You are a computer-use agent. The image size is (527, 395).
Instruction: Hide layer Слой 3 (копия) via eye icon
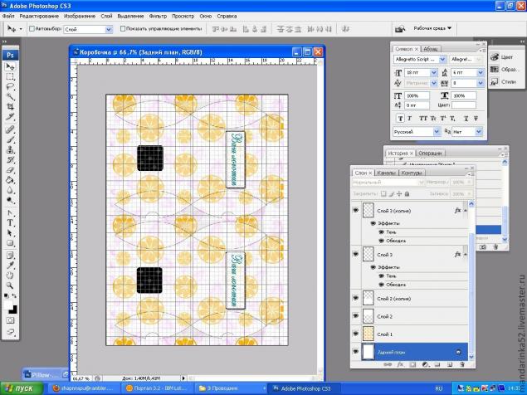355,211
